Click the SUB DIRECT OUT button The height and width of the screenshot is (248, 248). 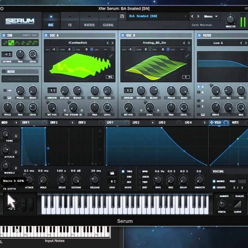click(x=29, y=35)
